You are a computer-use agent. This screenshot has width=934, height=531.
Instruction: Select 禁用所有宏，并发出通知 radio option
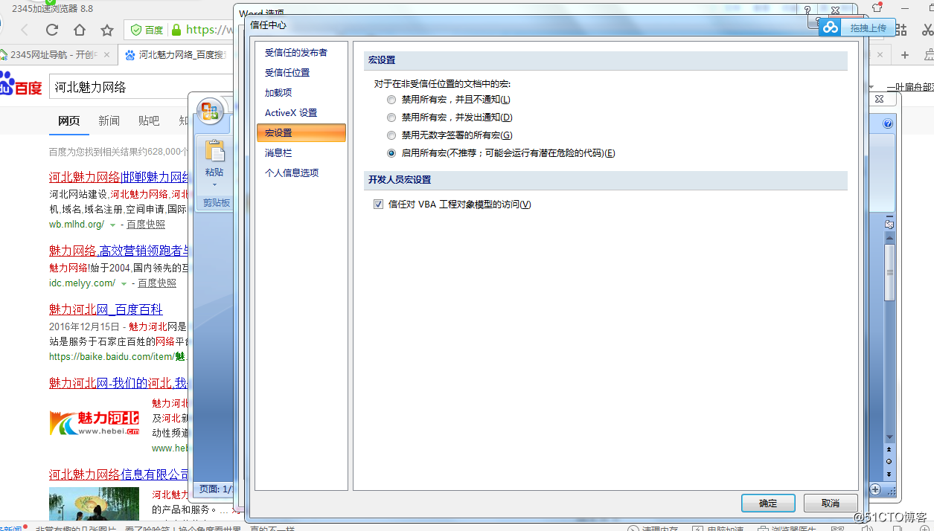point(391,118)
